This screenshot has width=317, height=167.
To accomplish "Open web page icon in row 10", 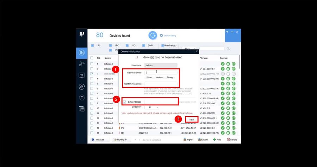I will (234, 108).
